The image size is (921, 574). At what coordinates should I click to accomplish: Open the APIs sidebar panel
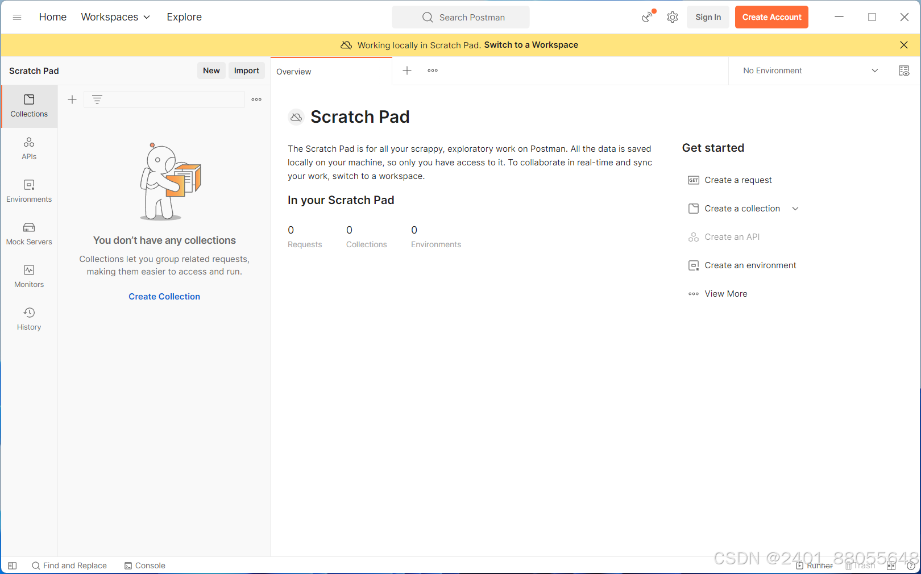pyautogui.click(x=29, y=149)
